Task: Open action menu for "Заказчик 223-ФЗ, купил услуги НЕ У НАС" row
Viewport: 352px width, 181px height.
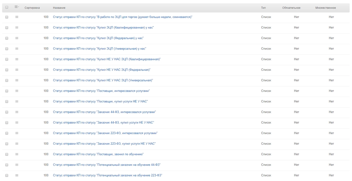Action: pos(16,144)
